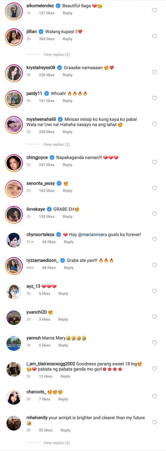Heart the comment by patdy11
Screen dimensions: 166x451
coord(155,98)
